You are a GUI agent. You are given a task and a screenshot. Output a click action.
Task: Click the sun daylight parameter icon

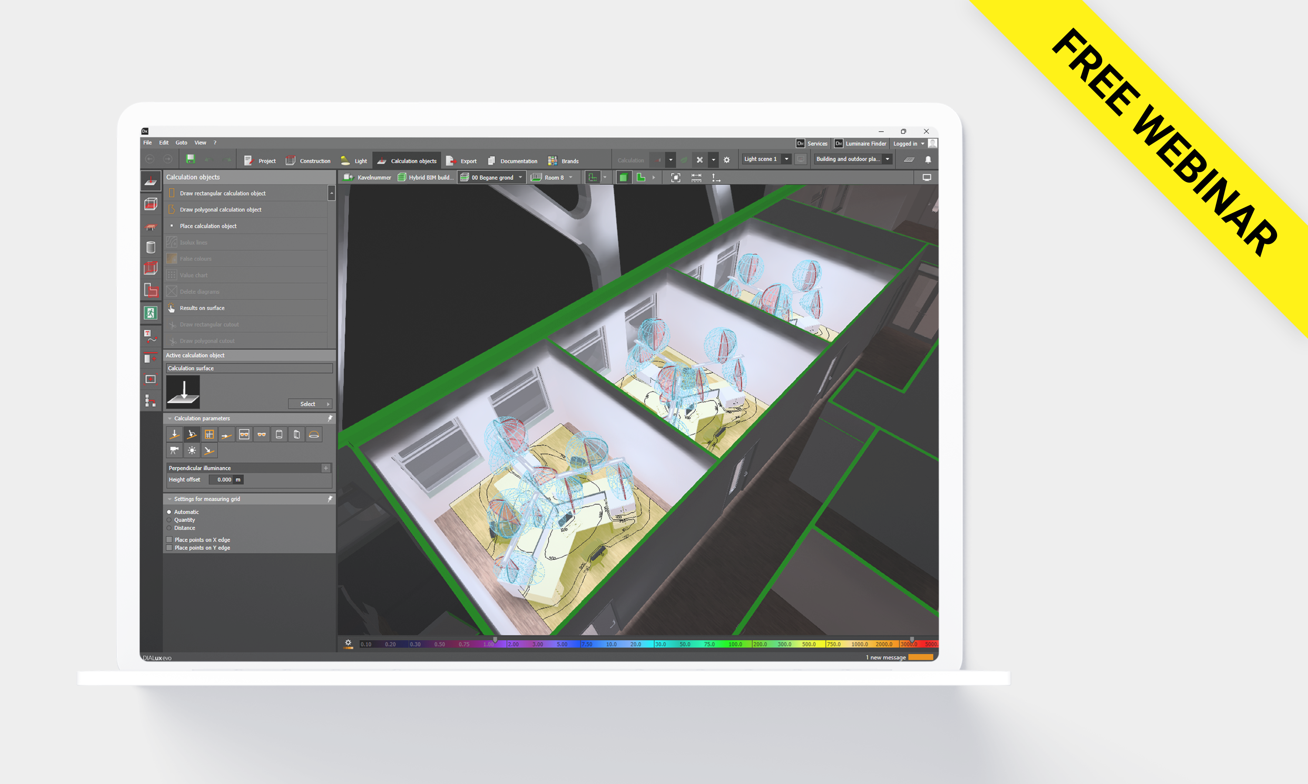tap(191, 450)
